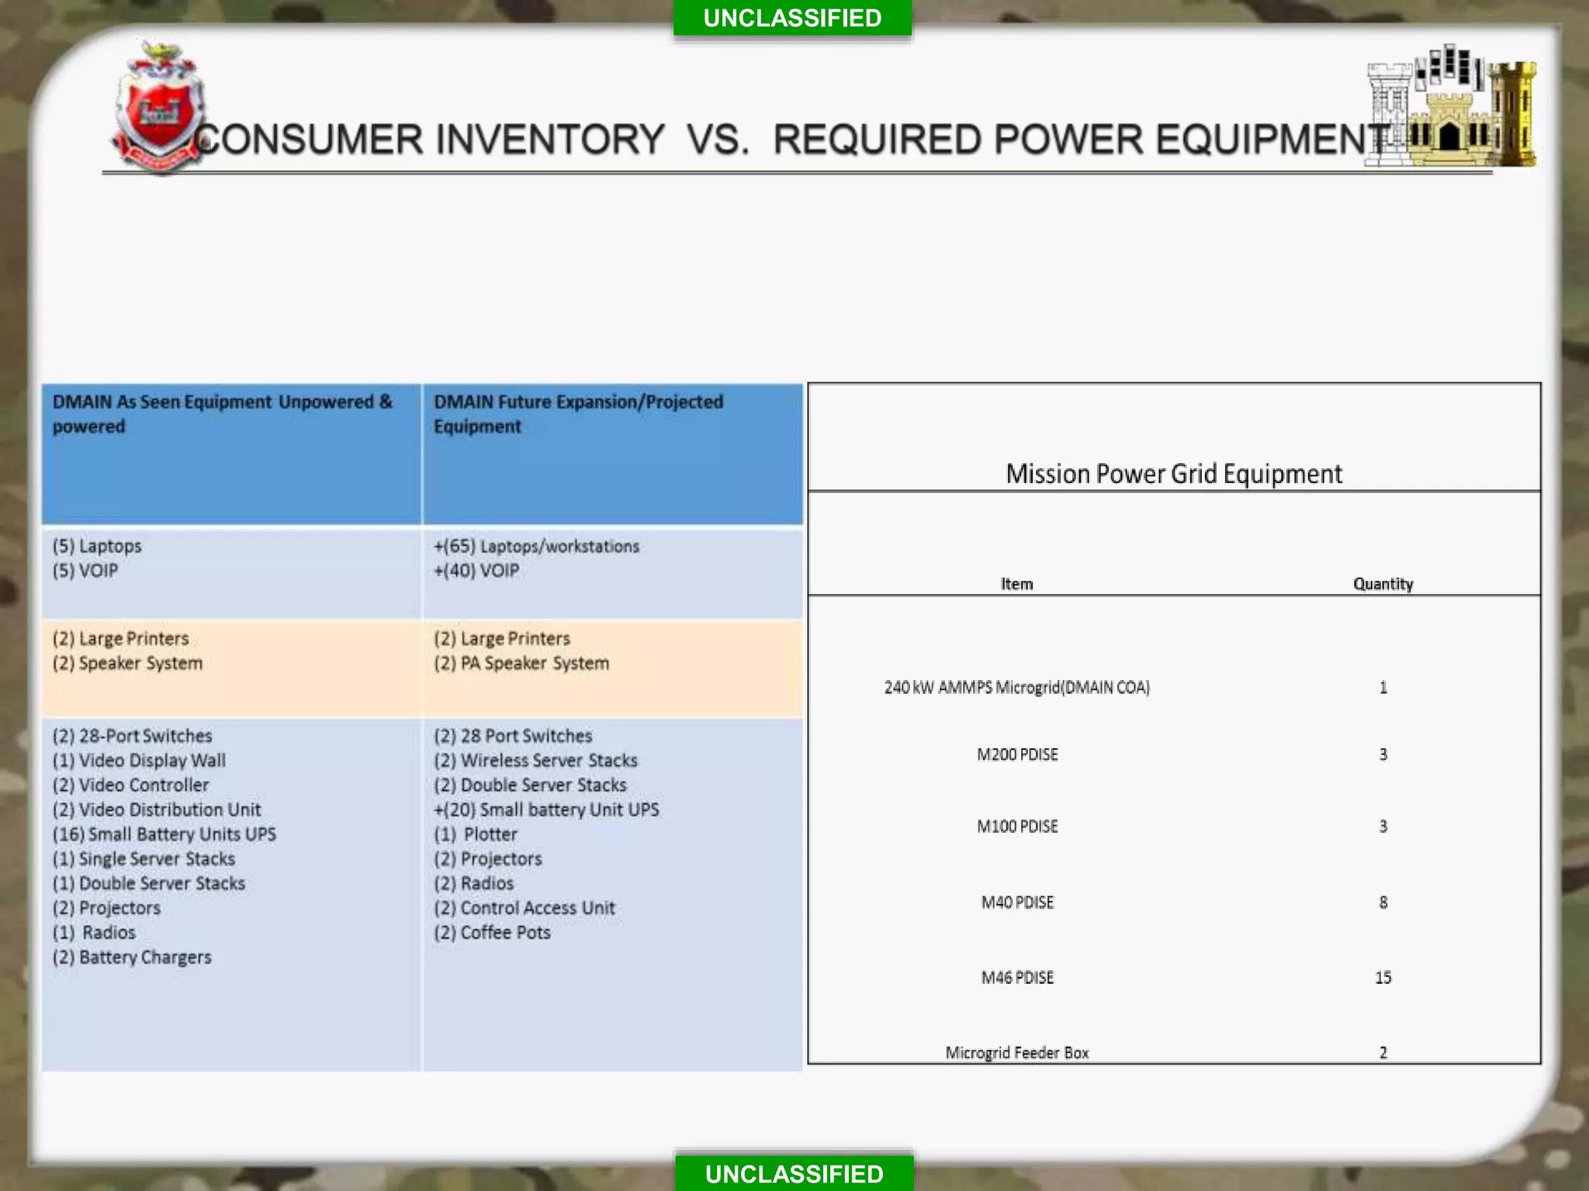The image size is (1589, 1191).
Task: Click the Item column header
Action: point(1016,584)
